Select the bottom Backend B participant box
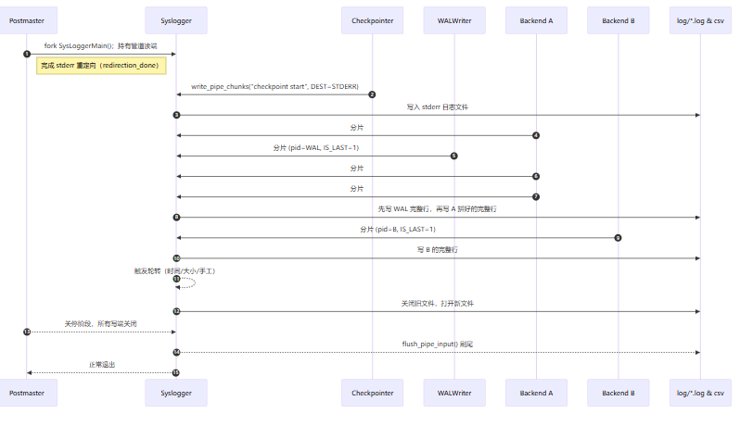 click(x=619, y=393)
